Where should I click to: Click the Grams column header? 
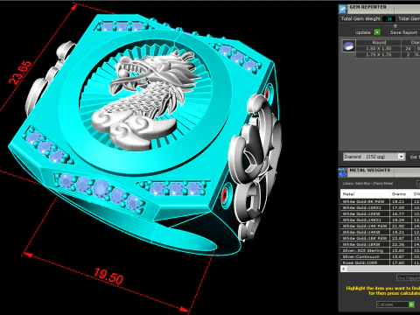[400, 194]
